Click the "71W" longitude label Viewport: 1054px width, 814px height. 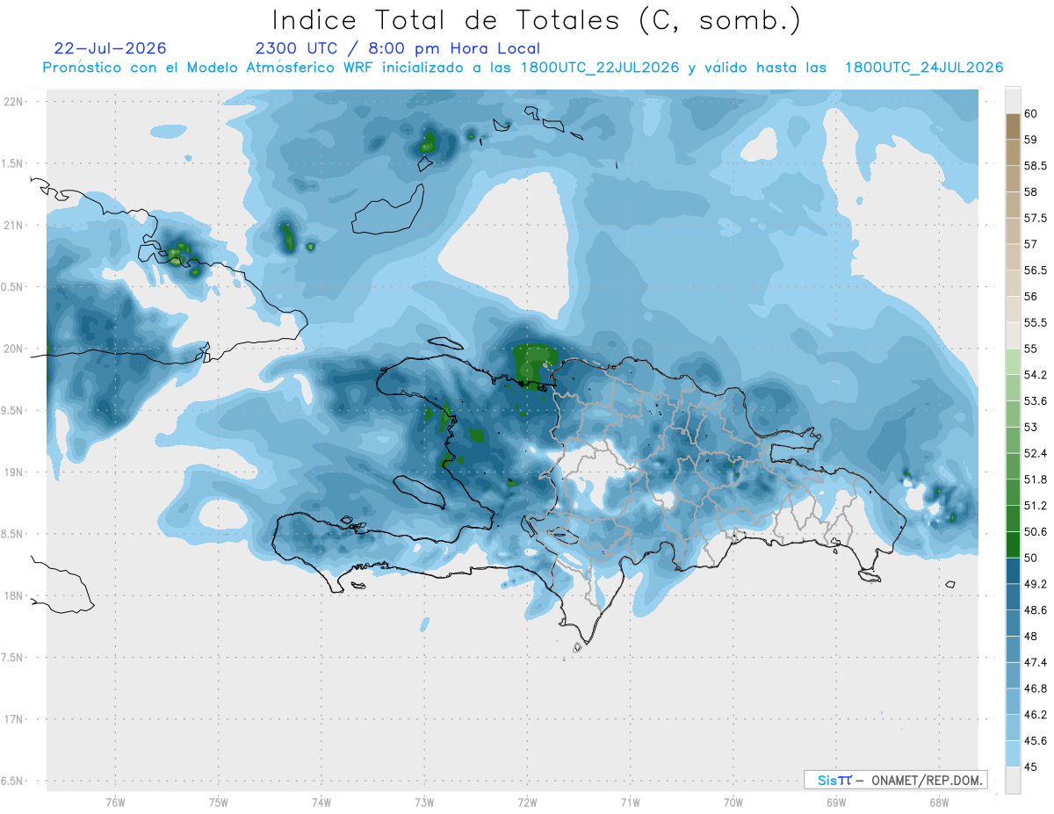click(x=630, y=803)
